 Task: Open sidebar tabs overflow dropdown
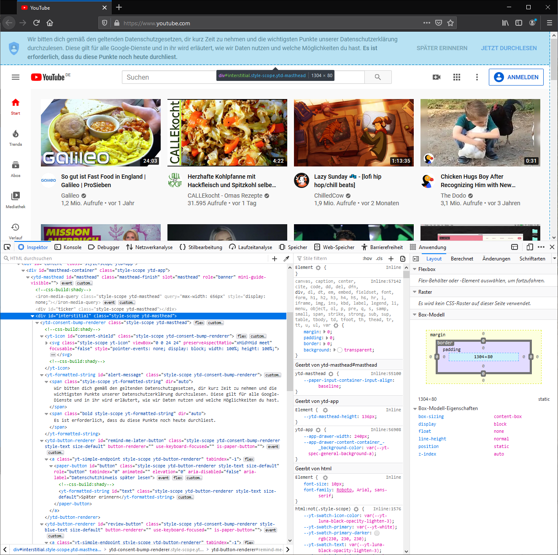coord(555,258)
